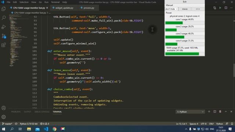Open the Selection menu

[24, 2]
